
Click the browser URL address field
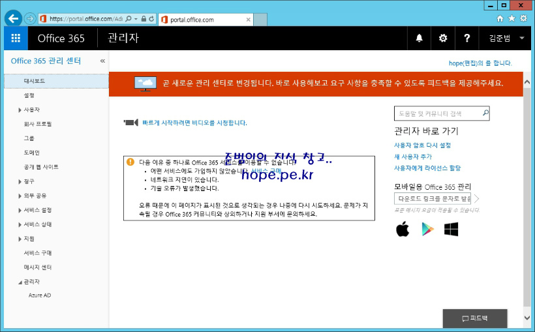[85, 19]
